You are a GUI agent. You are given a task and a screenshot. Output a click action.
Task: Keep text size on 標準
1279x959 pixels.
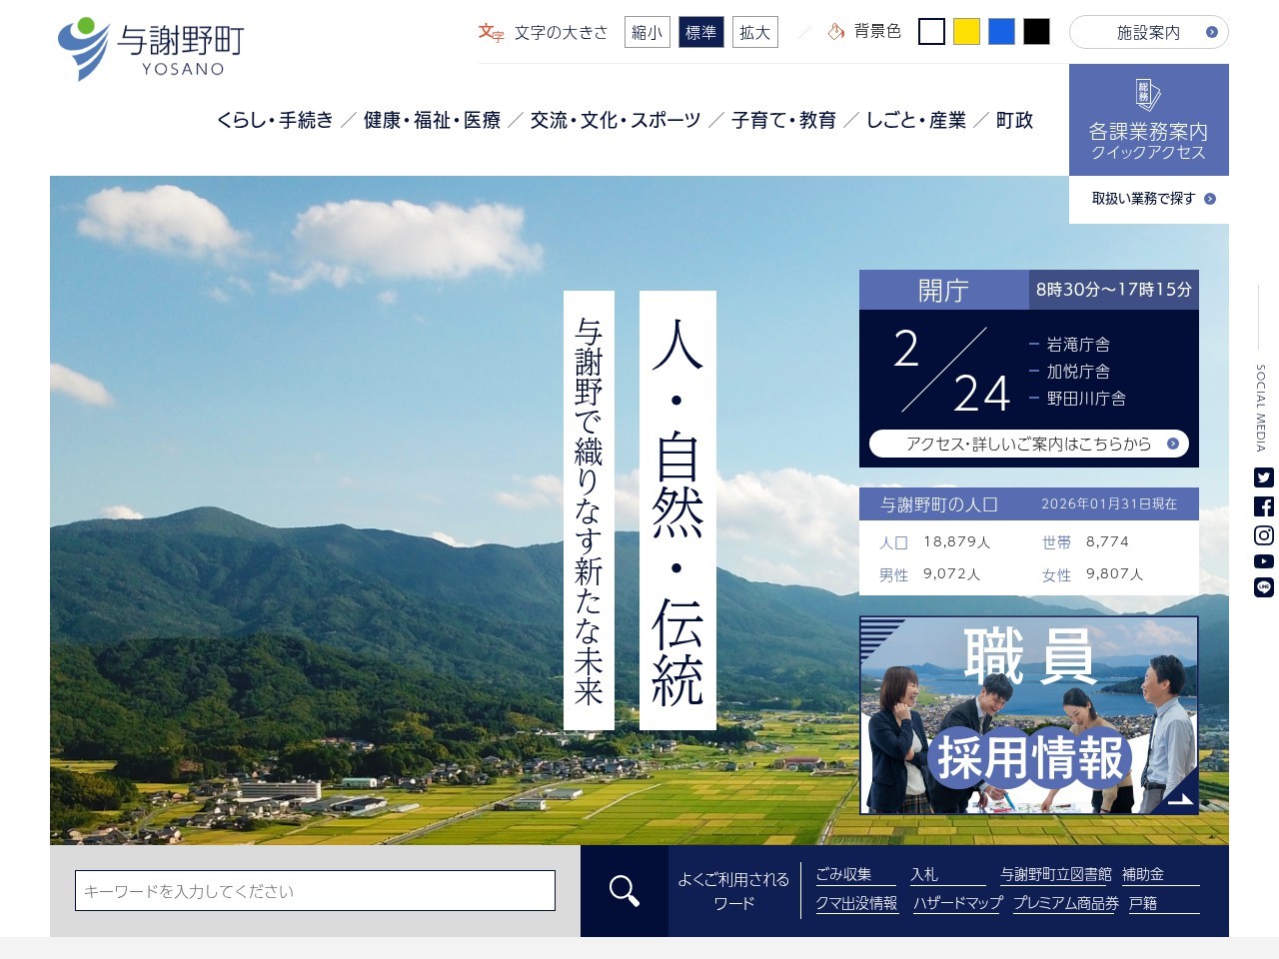[700, 32]
